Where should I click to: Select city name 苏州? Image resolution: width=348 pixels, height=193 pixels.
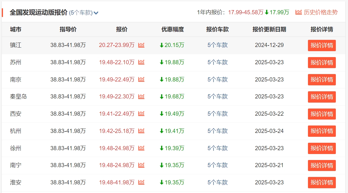pos(15,62)
